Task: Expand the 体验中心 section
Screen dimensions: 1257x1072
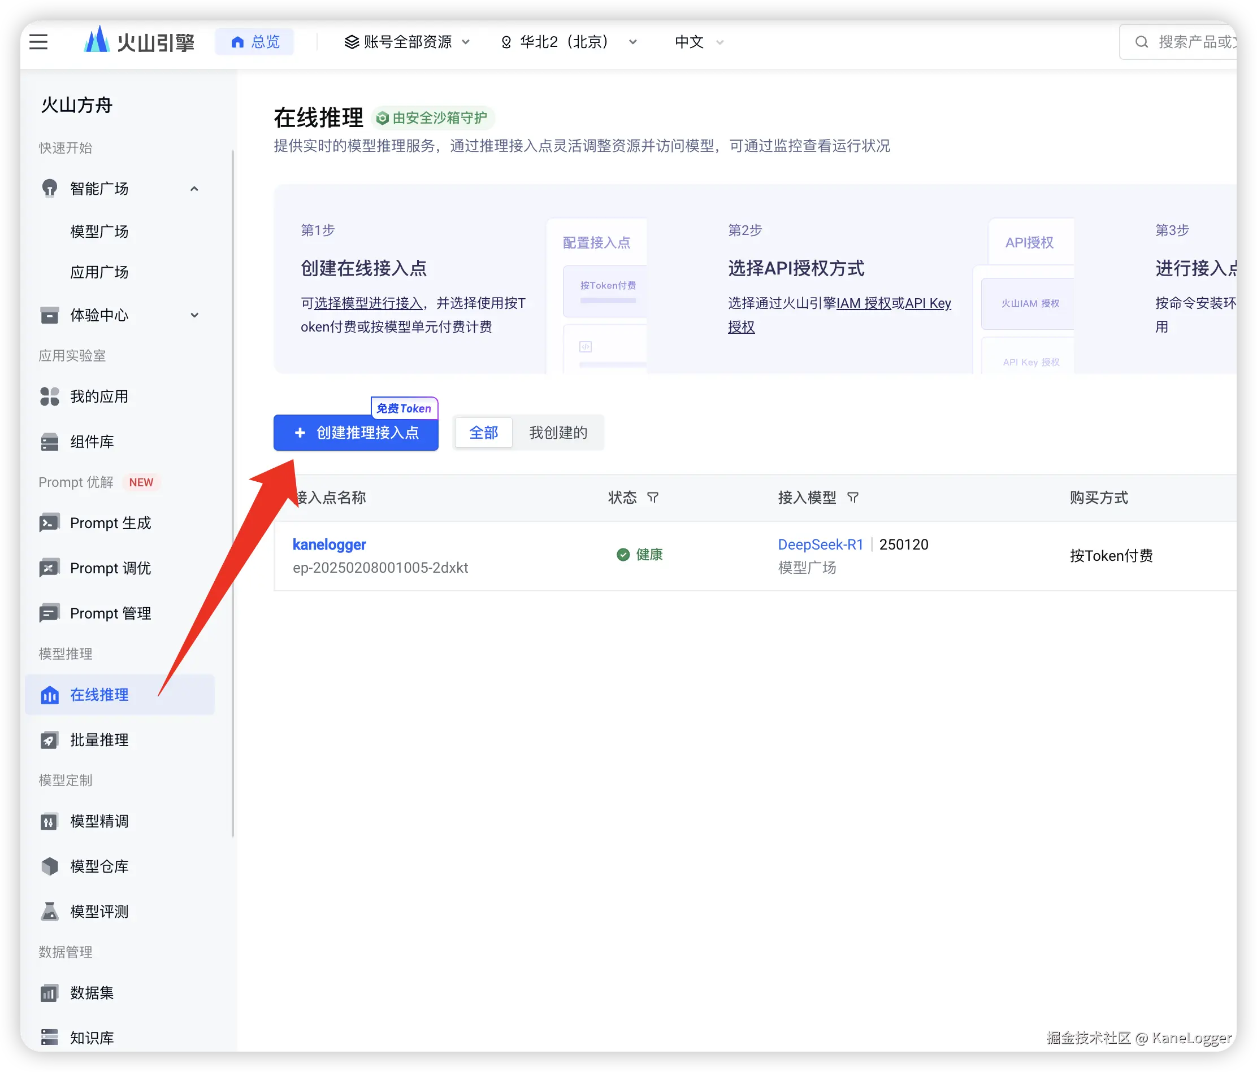Action: pyautogui.click(x=194, y=315)
